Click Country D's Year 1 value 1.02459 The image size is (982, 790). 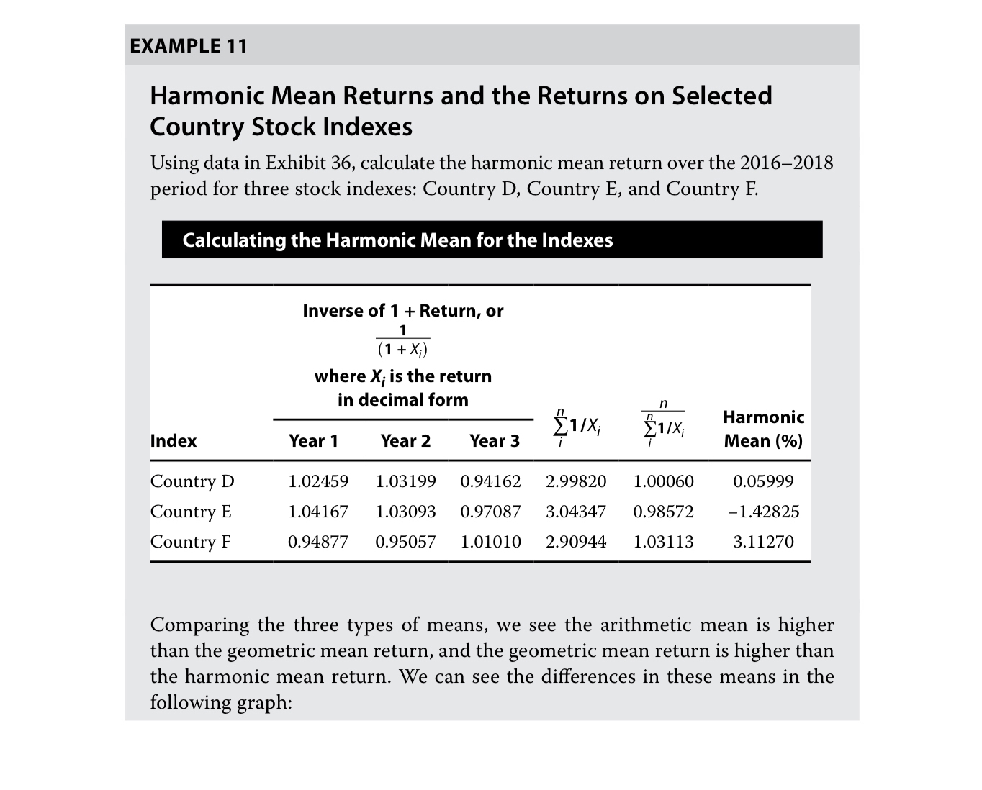(x=318, y=481)
